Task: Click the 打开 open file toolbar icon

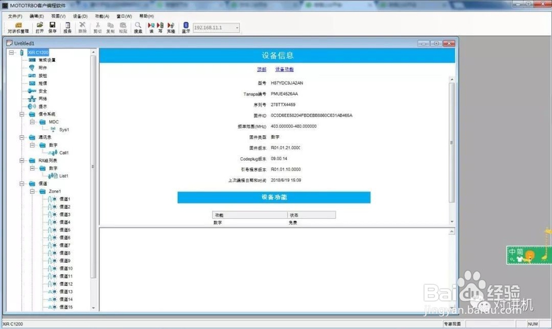Action: pyautogui.click(x=40, y=28)
